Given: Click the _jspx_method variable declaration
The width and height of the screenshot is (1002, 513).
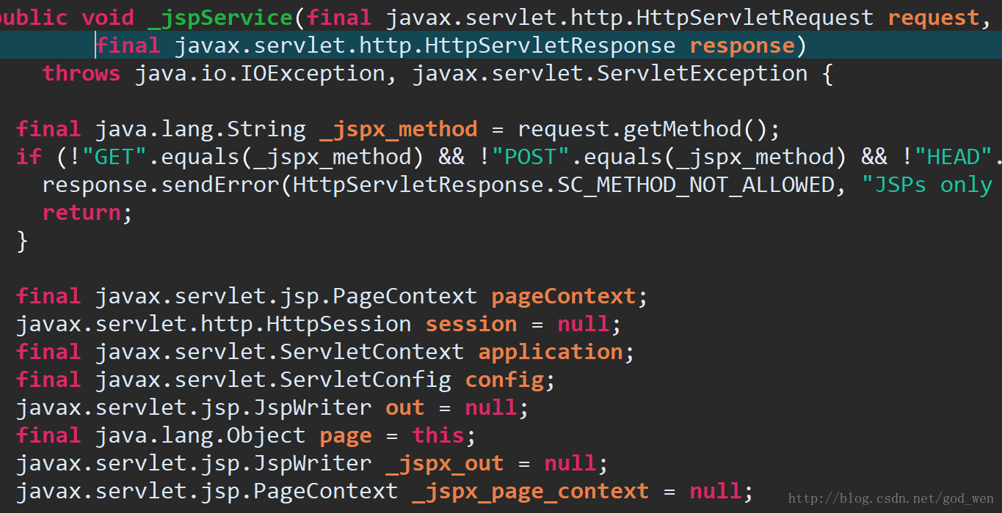Looking at the screenshot, I should click(399, 130).
